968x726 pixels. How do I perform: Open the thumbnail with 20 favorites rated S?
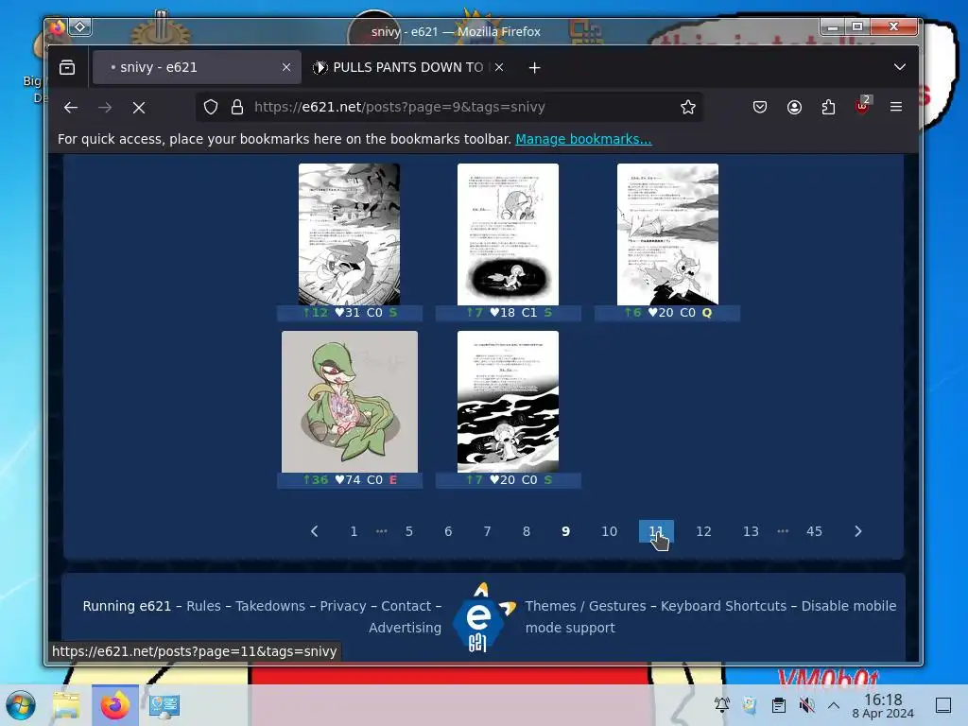[x=508, y=401]
